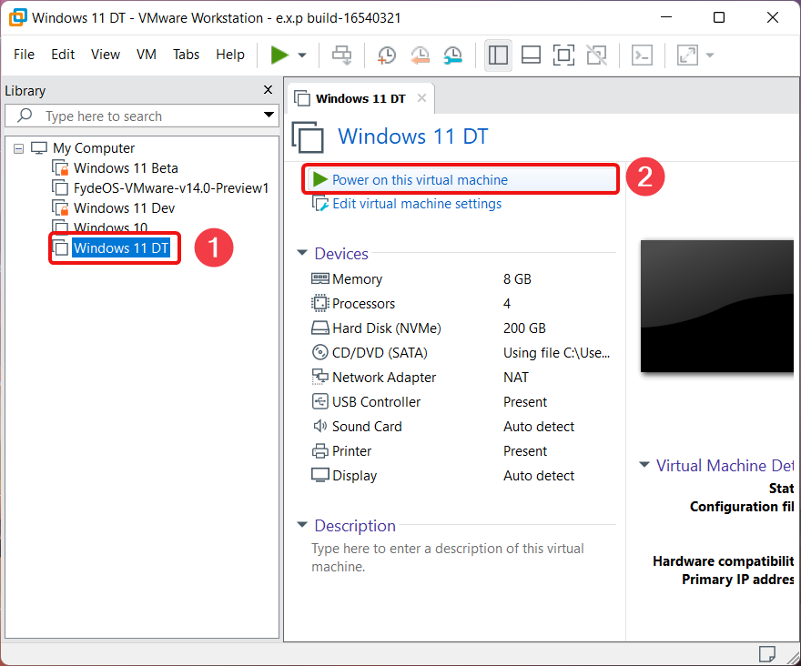
Task: Open the power options dropdown arrow
Action: click(302, 55)
